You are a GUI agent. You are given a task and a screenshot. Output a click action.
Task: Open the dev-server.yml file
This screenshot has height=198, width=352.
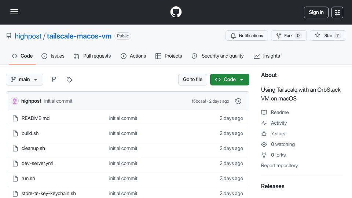[x=37, y=164]
